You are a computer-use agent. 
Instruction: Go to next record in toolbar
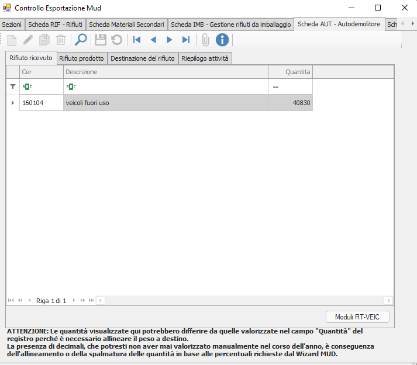click(170, 40)
